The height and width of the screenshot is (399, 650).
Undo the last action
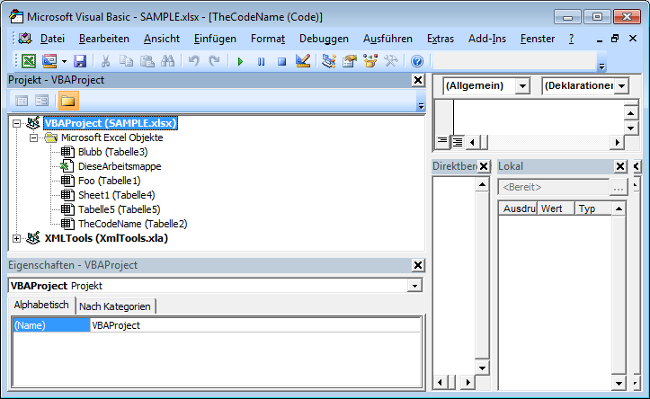194,61
